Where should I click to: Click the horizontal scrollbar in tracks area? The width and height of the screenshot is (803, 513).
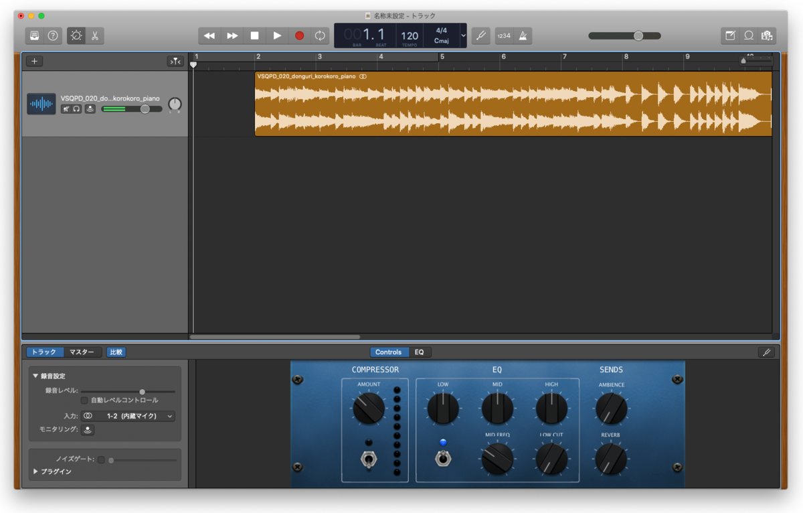pyautogui.click(x=275, y=337)
